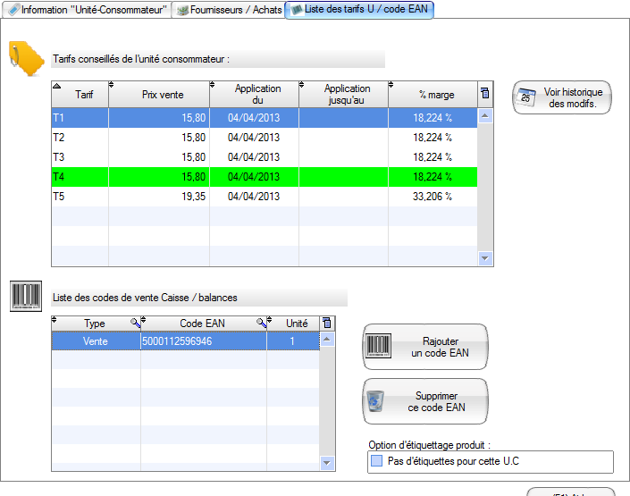The width and height of the screenshot is (630, 496).
Task: Select the green highlighted T4 tariff row
Action: (265, 177)
